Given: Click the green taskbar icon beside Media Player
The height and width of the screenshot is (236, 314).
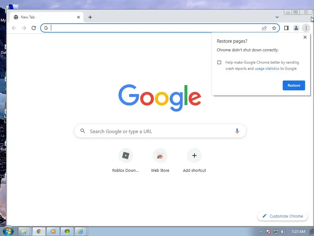Looking at the screenshot, I should tap(67, 232).
